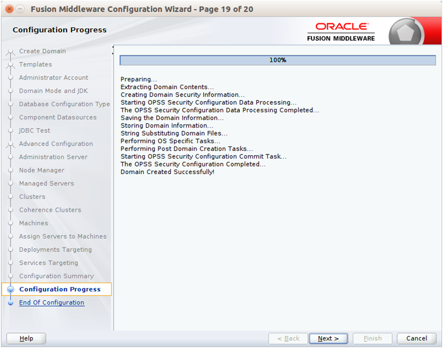Click "Performing Post Domain Creation Tasks..." line
Image resolution: width=443 pixels, height=348 pixels.
point(187,148)
